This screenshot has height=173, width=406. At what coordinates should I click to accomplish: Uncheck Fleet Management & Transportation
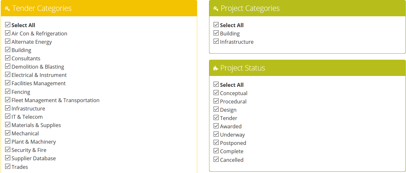(x=8, y=100)
